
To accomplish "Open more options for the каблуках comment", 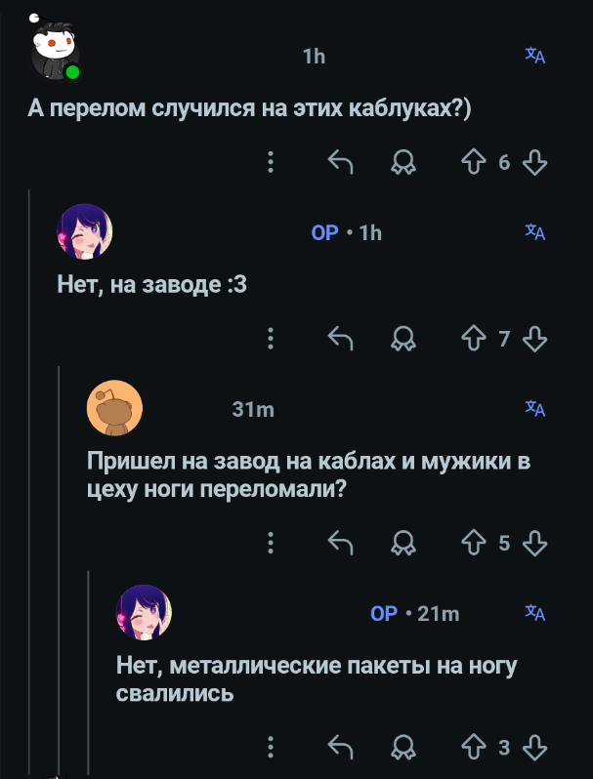I will pos(271,162).
